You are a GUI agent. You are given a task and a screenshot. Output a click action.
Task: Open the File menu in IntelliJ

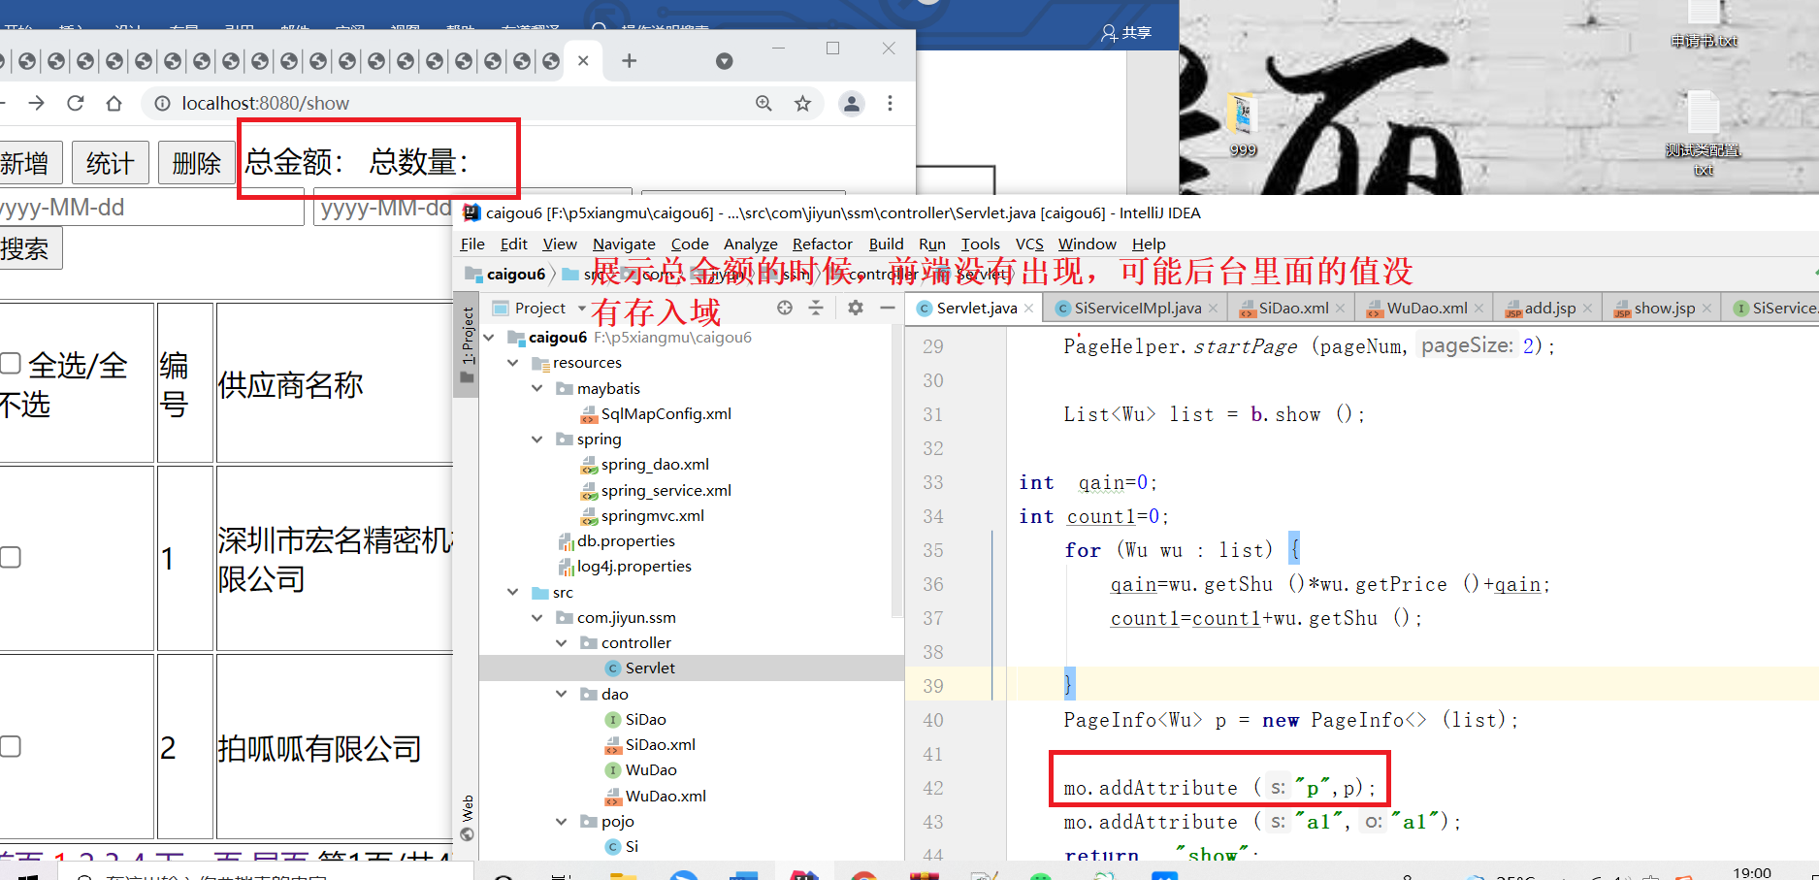pyautogui.click(x=472, y=244)
